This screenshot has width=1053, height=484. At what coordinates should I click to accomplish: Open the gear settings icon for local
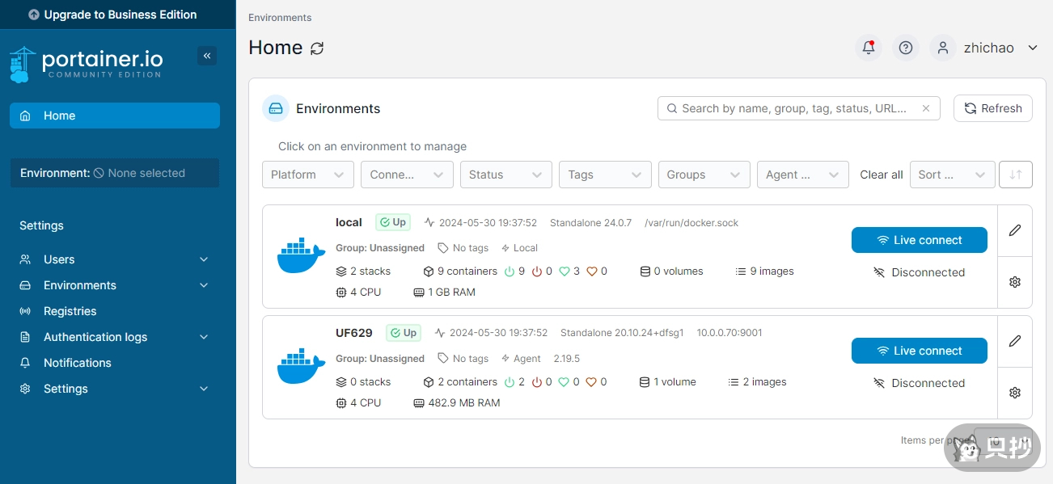click(1015, 282)
